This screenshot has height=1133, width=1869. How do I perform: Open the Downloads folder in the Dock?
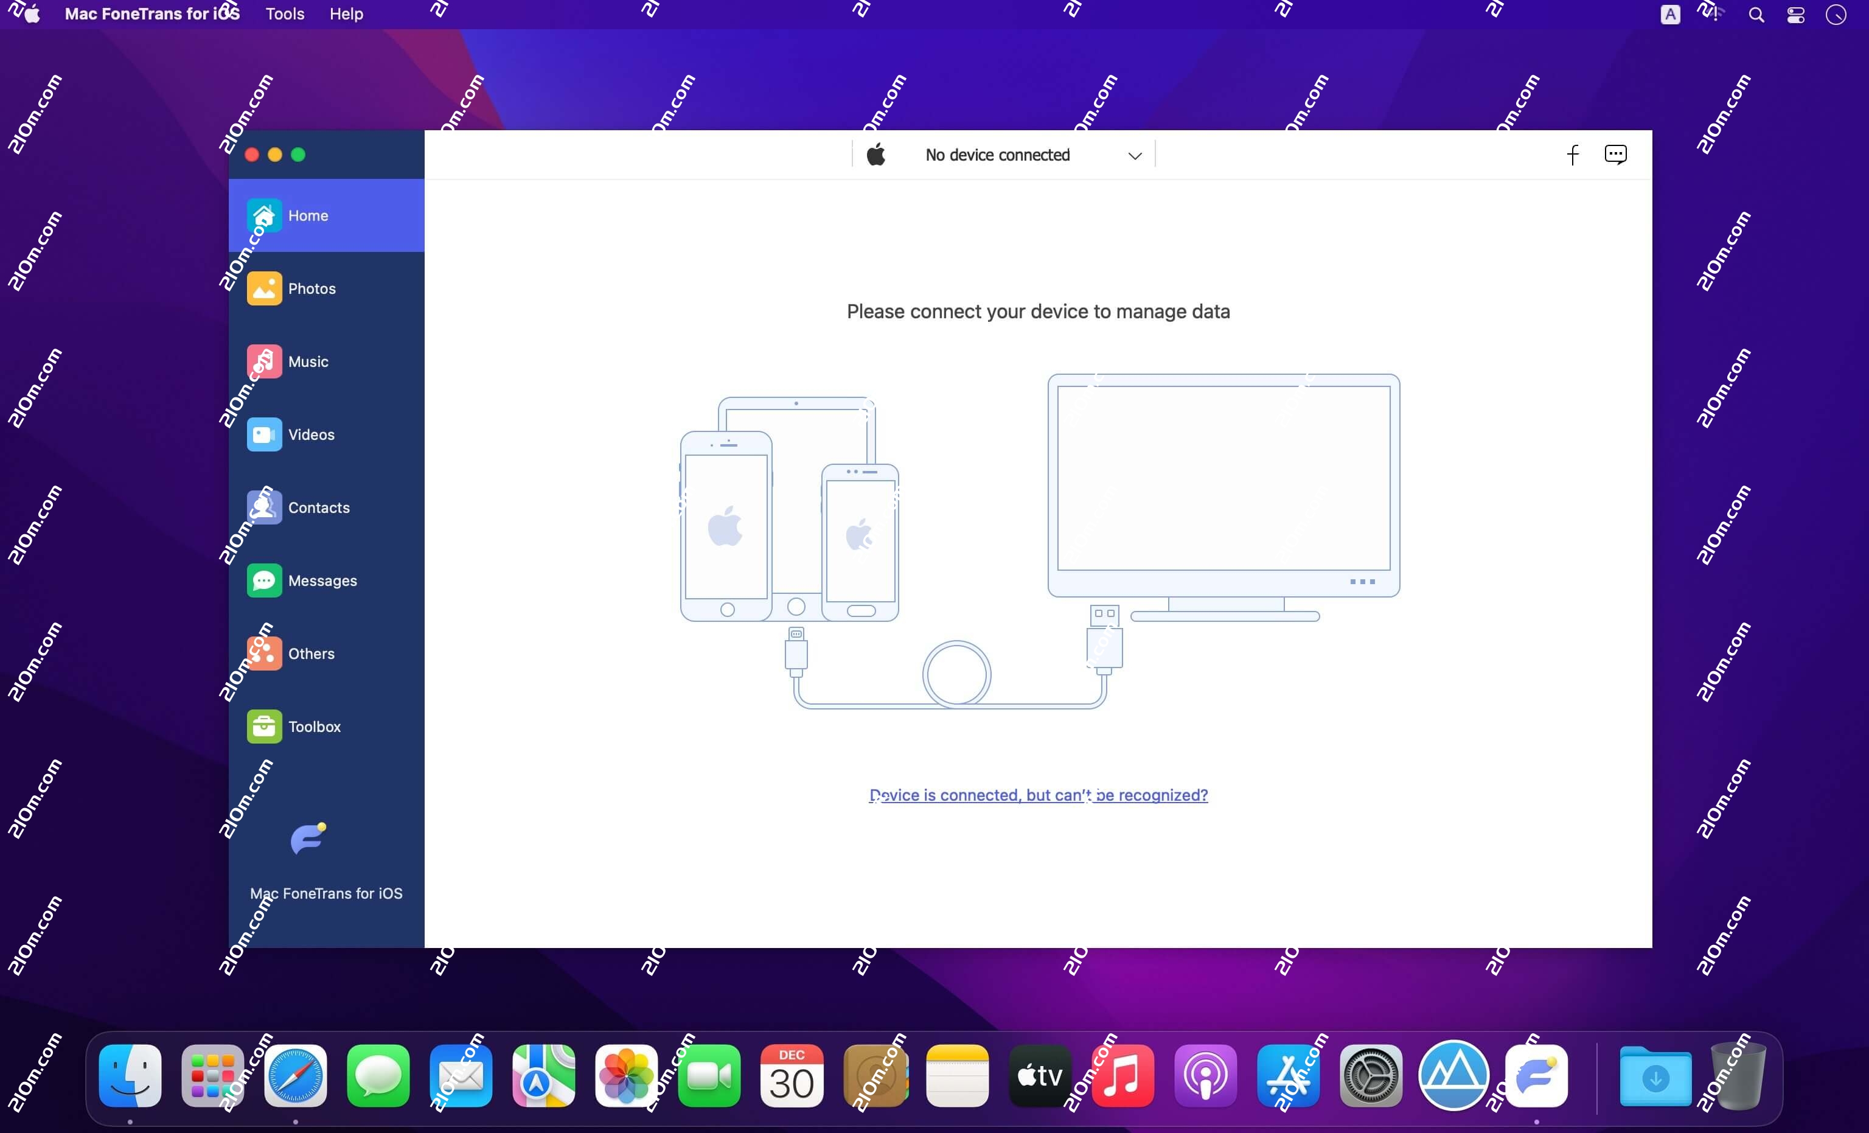1655,1075
